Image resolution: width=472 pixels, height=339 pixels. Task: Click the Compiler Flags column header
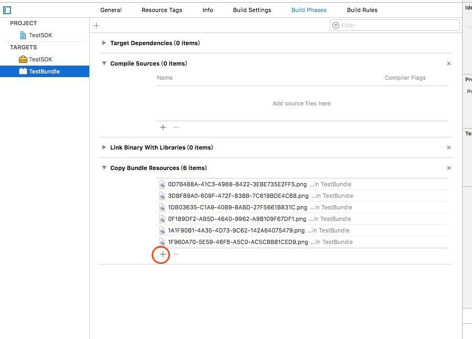405,78
